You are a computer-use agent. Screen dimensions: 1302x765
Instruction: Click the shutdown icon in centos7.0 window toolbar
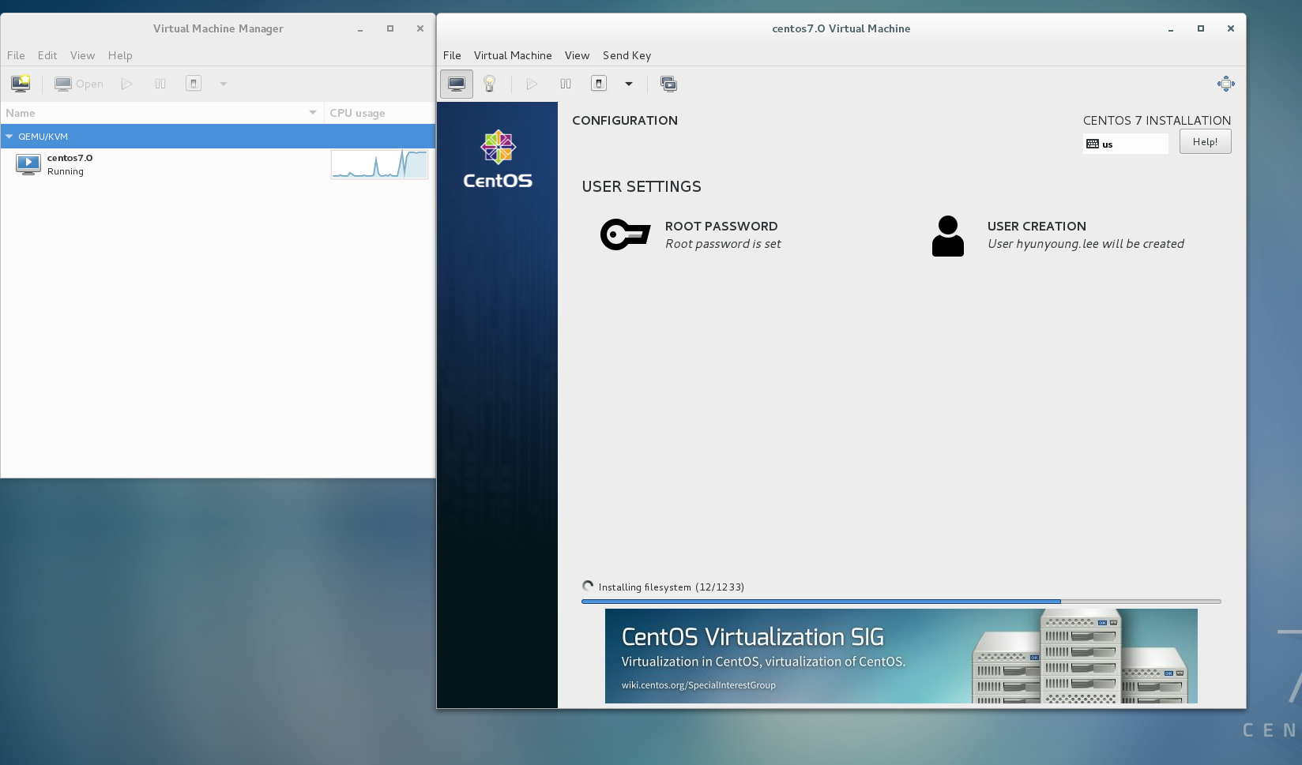point(599,84)
